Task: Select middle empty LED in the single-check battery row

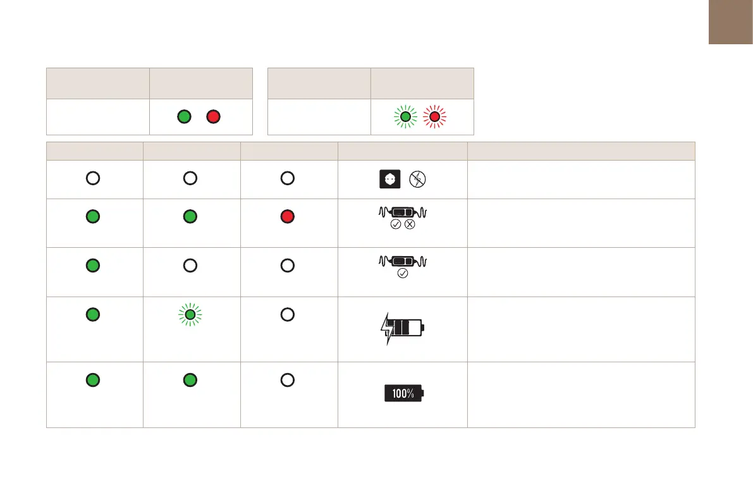Action: [x=190, y=266]
